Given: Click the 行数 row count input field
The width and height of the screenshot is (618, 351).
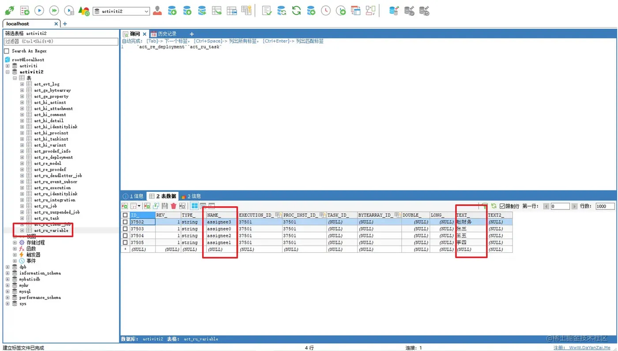Looking at the screenshot, I should [x=605, y=206].
